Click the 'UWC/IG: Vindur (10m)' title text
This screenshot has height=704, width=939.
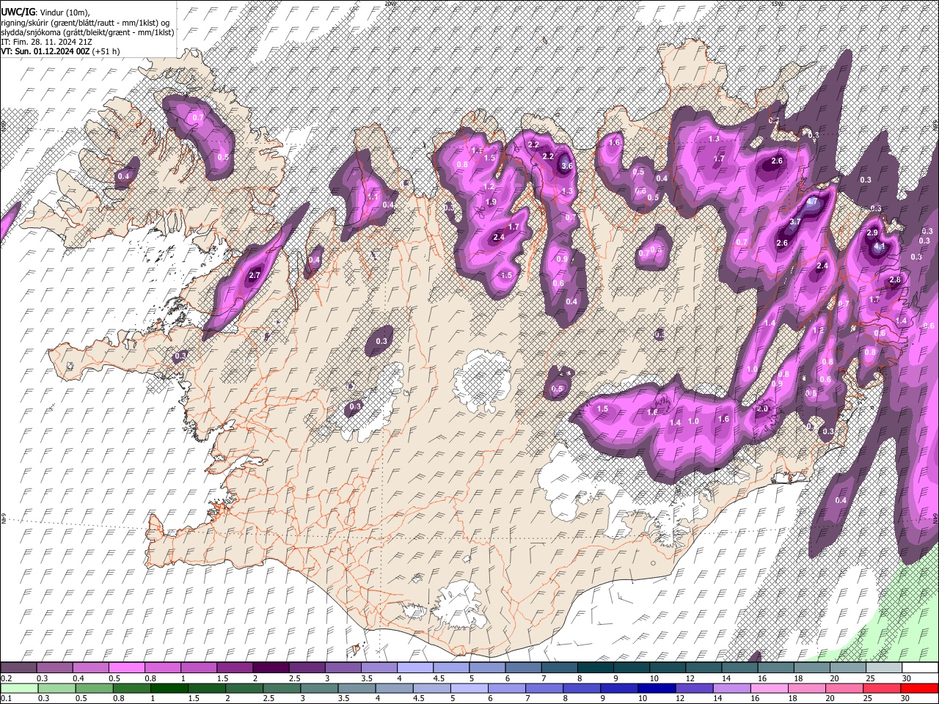tap(45, 12)
